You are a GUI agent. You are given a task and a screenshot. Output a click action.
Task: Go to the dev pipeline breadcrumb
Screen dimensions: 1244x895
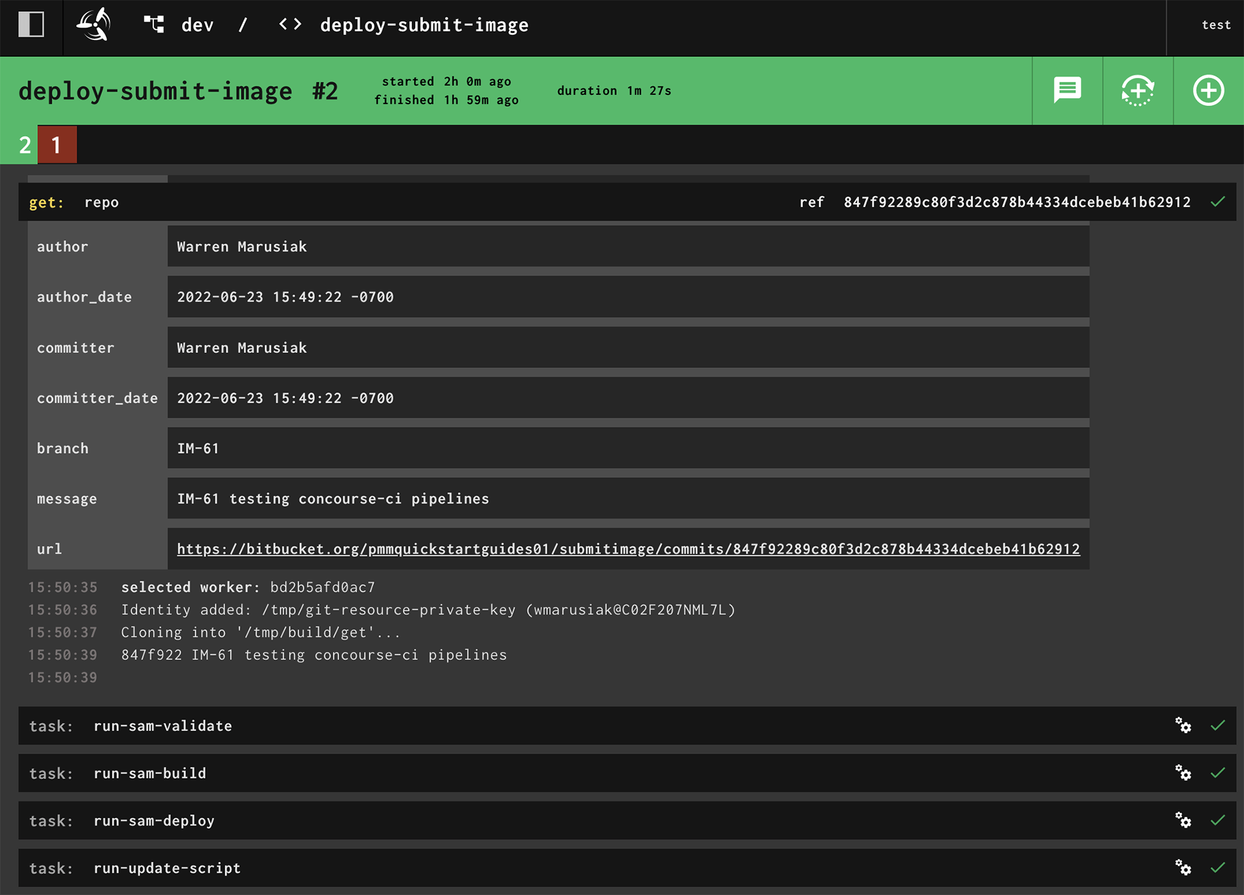pyautogui.click(x=196, y=25)
